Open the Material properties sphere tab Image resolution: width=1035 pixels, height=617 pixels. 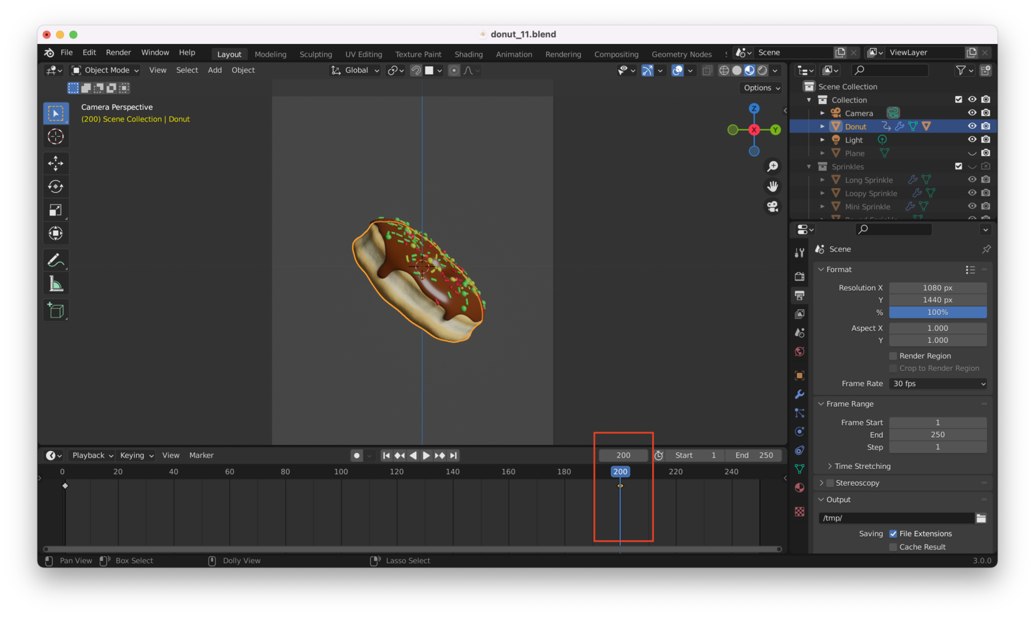[799, 488]
